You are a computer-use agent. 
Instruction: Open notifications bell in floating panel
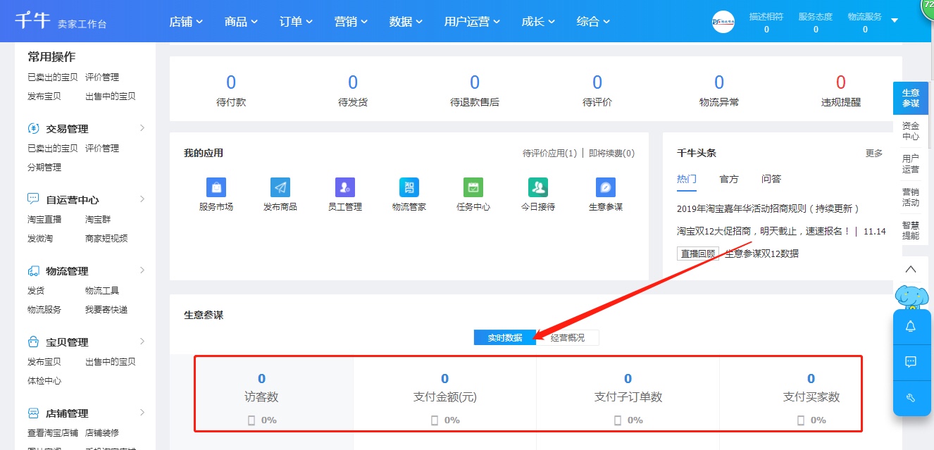coord(911,327)
